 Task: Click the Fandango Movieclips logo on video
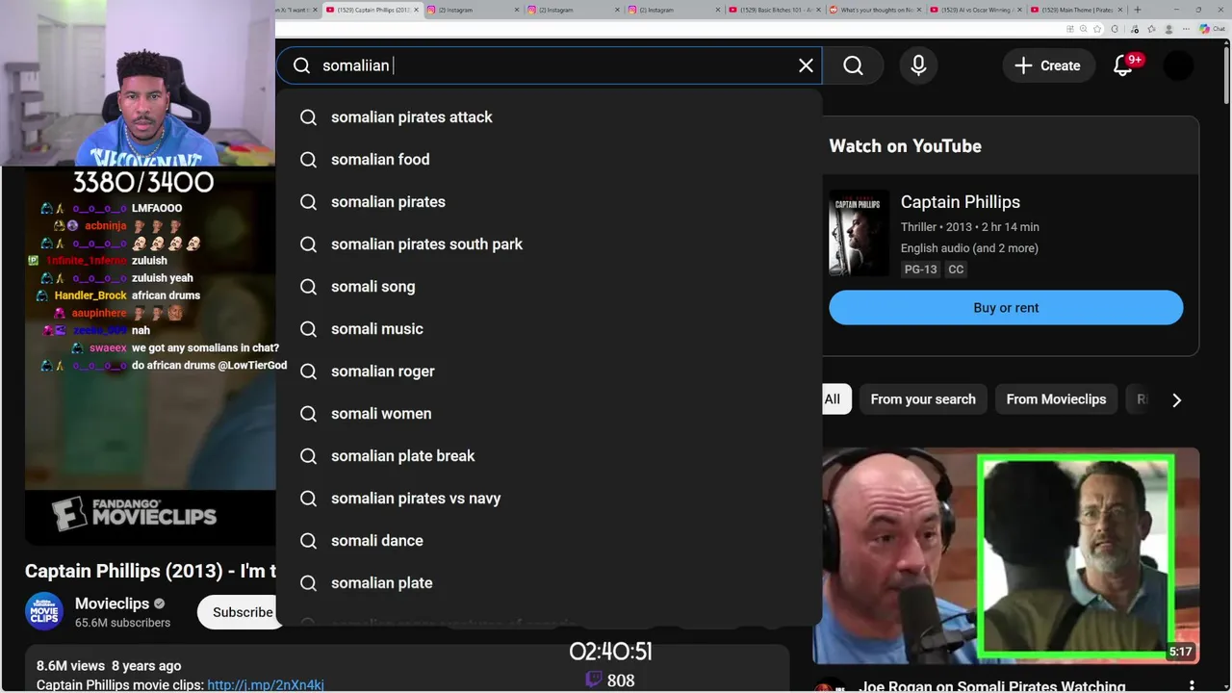pyautogui.click(x=135, y=513)
